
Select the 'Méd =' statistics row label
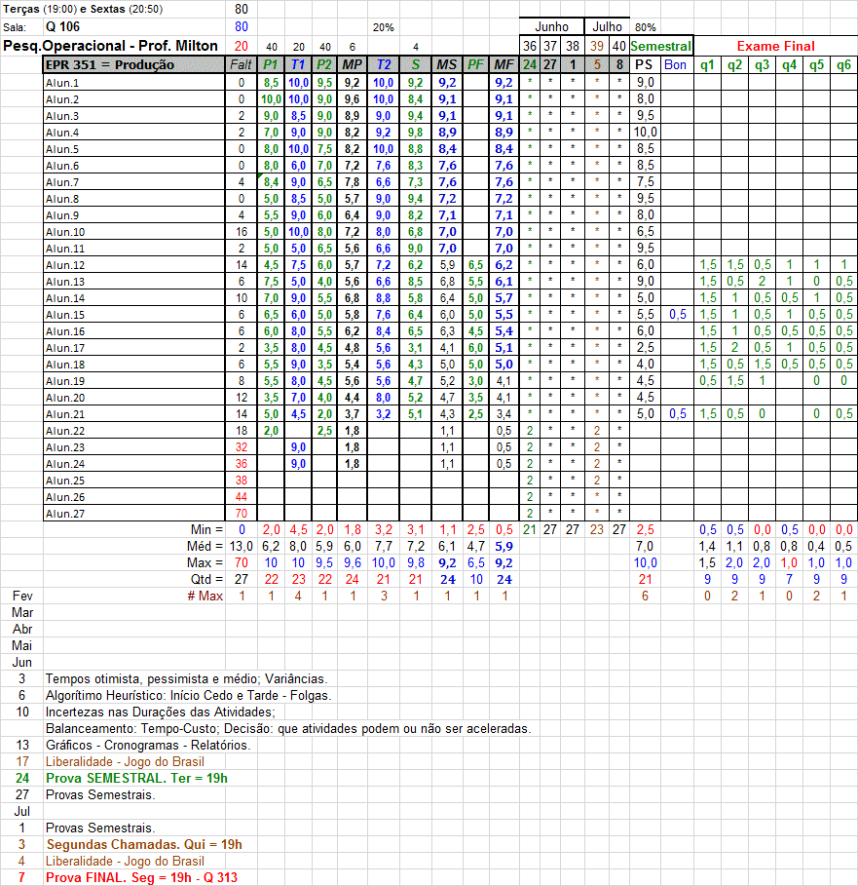(x=207, y=547)
